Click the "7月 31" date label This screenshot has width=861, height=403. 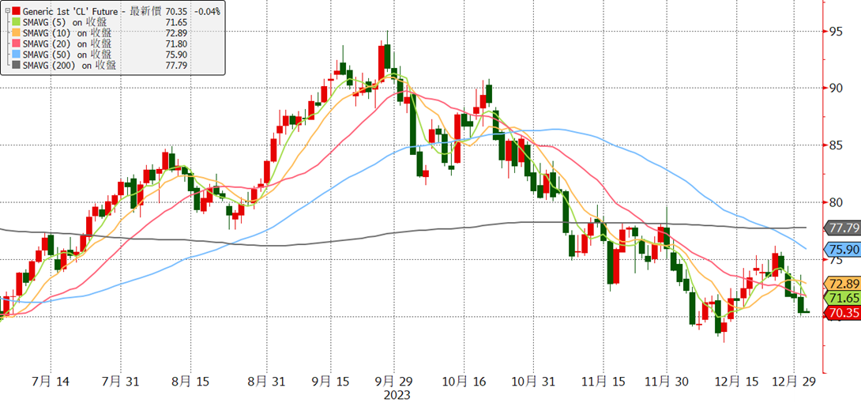[120, 380]
